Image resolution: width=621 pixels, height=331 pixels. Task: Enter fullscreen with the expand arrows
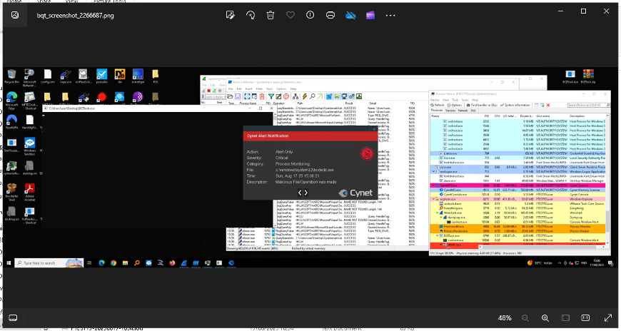click(607, 317)
